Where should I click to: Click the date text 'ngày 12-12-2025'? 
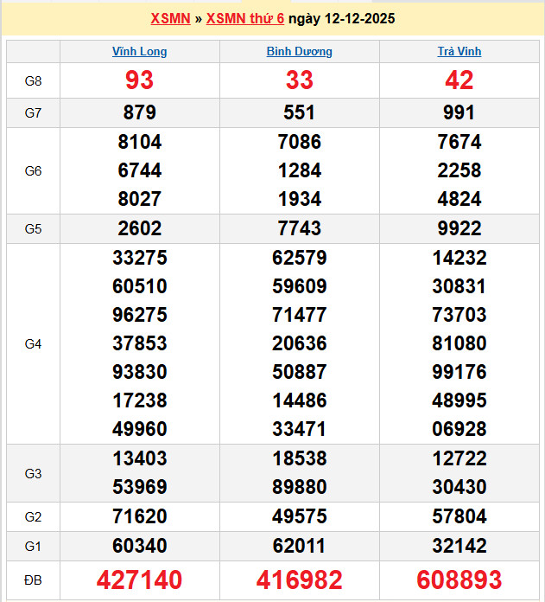click(x=341, y=18)
